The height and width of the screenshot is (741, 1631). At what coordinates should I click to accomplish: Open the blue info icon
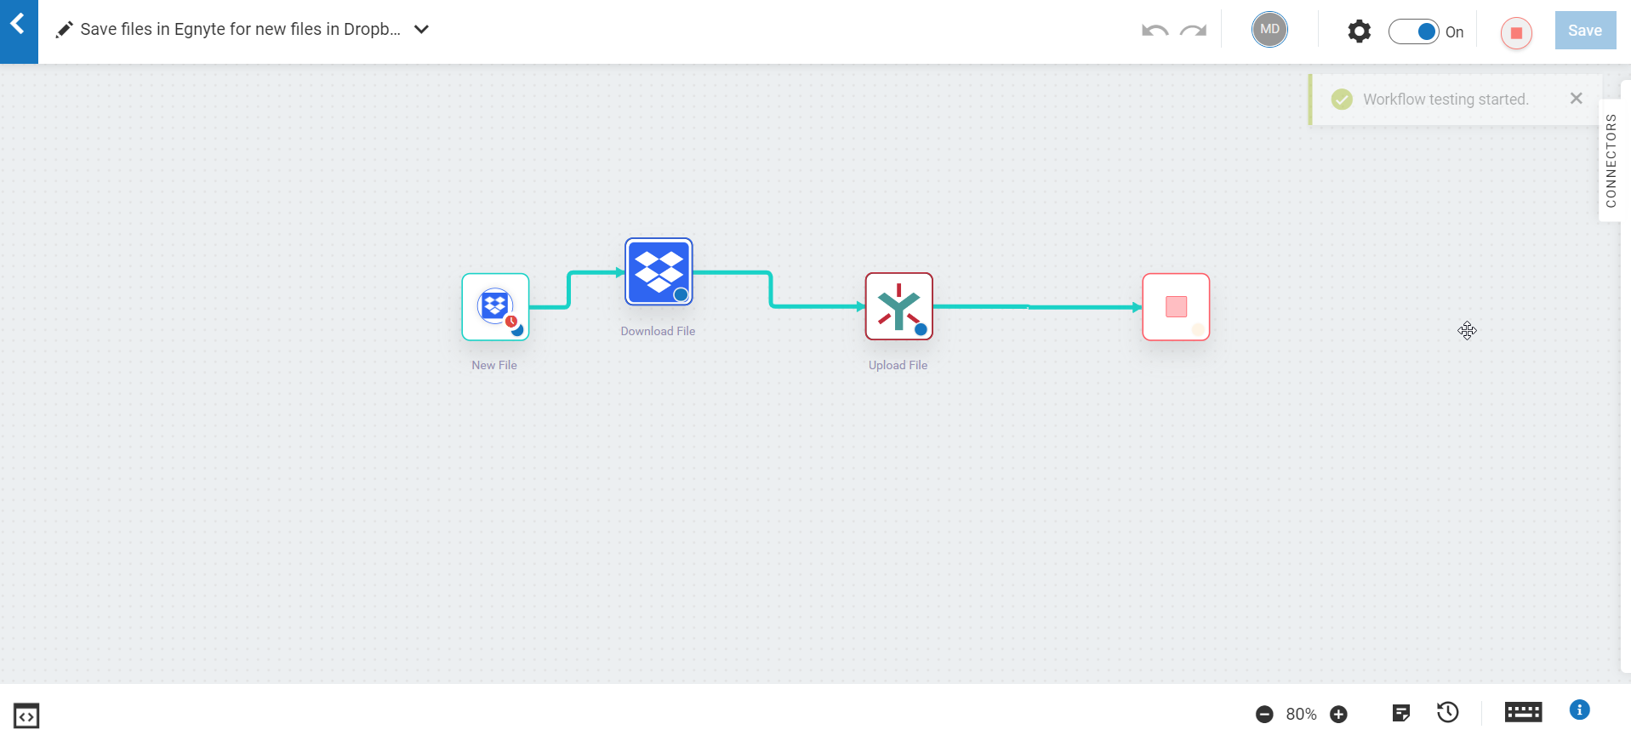[x=1579, y=710]
